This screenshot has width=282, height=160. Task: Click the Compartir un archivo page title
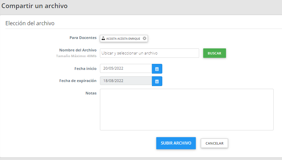click(x=35, y=6)
